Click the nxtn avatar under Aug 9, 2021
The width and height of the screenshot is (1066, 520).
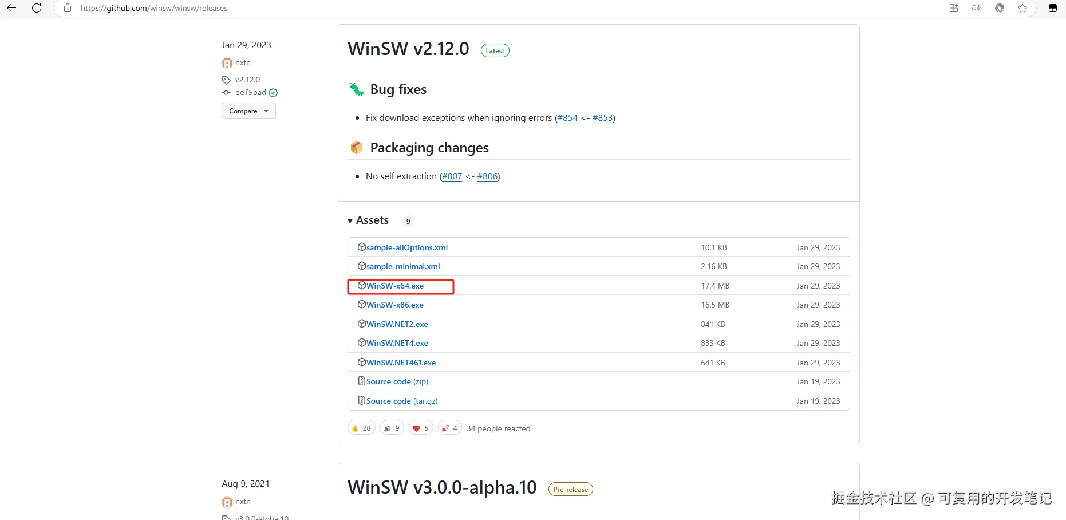point(227,502)
